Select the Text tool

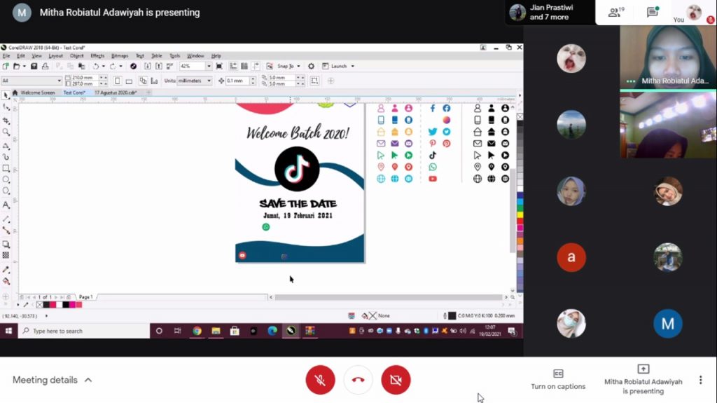tap(6, 205)
